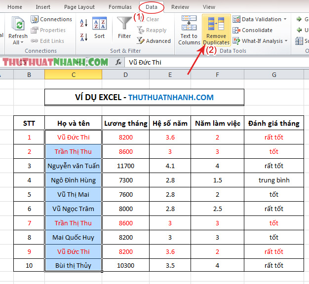
Task: Open the Insert tab
Action: click(x=43, y=7)
